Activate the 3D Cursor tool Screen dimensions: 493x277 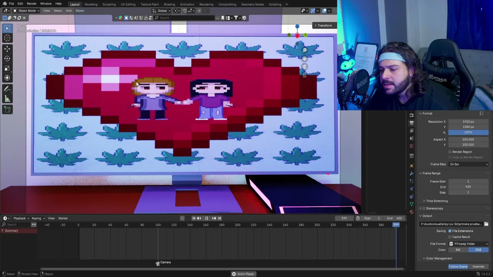pos(7,38)
